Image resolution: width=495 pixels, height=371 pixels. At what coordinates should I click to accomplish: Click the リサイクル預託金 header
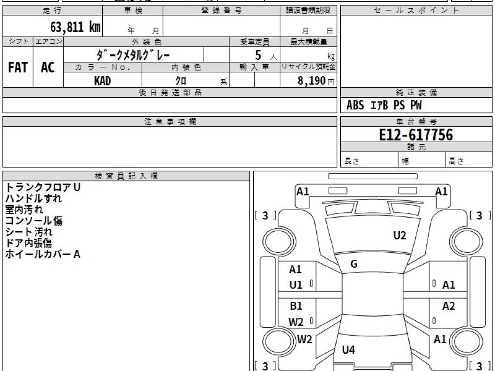click(x=309, y=67)
